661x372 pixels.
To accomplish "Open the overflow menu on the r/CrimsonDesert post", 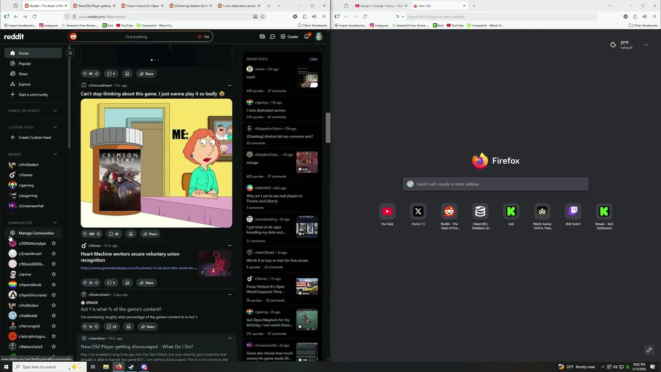I will pos(230,85).
